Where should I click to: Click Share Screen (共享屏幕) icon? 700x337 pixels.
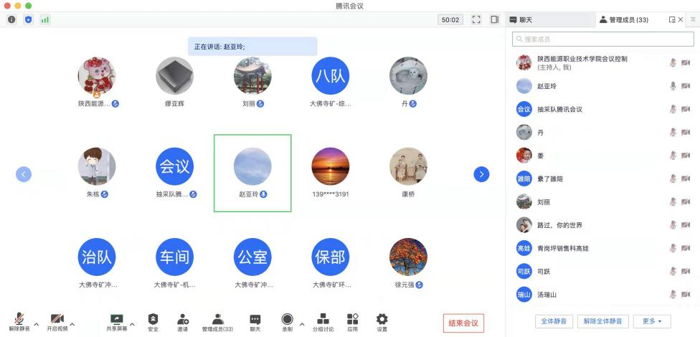tap(115, 321)
